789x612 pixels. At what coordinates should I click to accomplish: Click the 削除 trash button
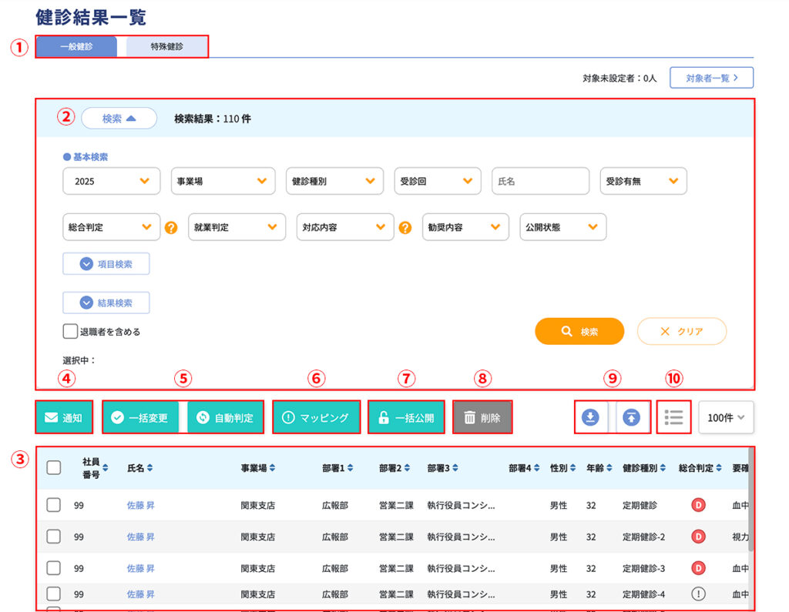point(482,417)
